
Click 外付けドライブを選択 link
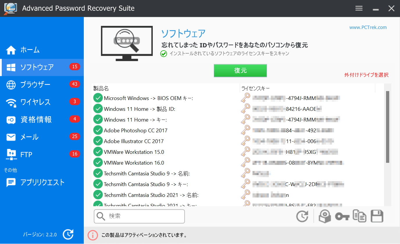point(366,75)
